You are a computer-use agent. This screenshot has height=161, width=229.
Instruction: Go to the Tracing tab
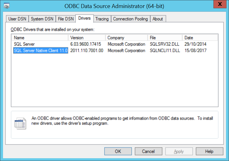click(102, 19)
